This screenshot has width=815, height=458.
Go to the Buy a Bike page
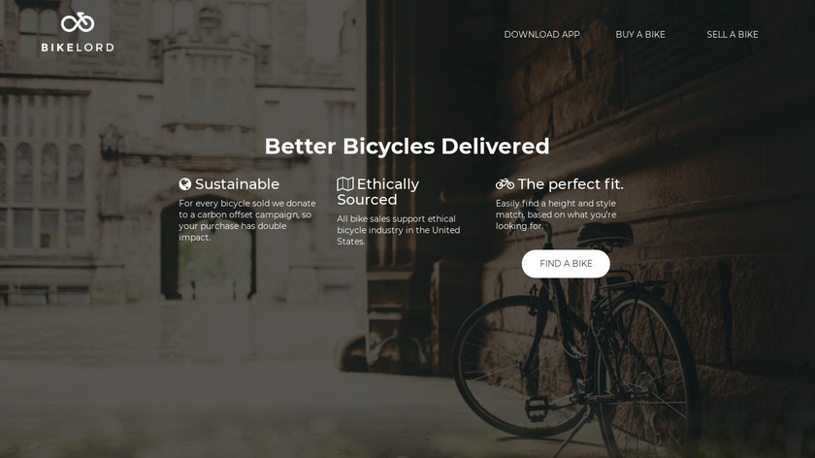(639, 34)
